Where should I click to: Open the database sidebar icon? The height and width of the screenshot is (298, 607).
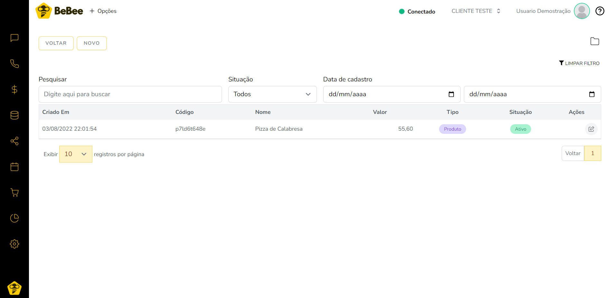14,115
